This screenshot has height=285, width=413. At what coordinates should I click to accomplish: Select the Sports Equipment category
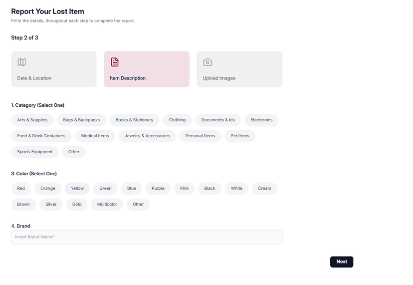(35, 152)
